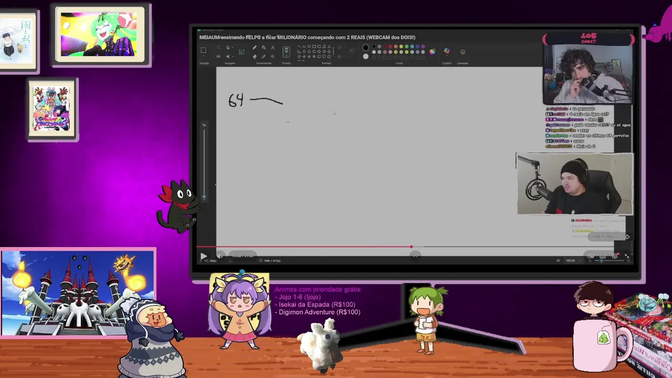Click the colorful group poster on the wall

[x=51, y=109]
